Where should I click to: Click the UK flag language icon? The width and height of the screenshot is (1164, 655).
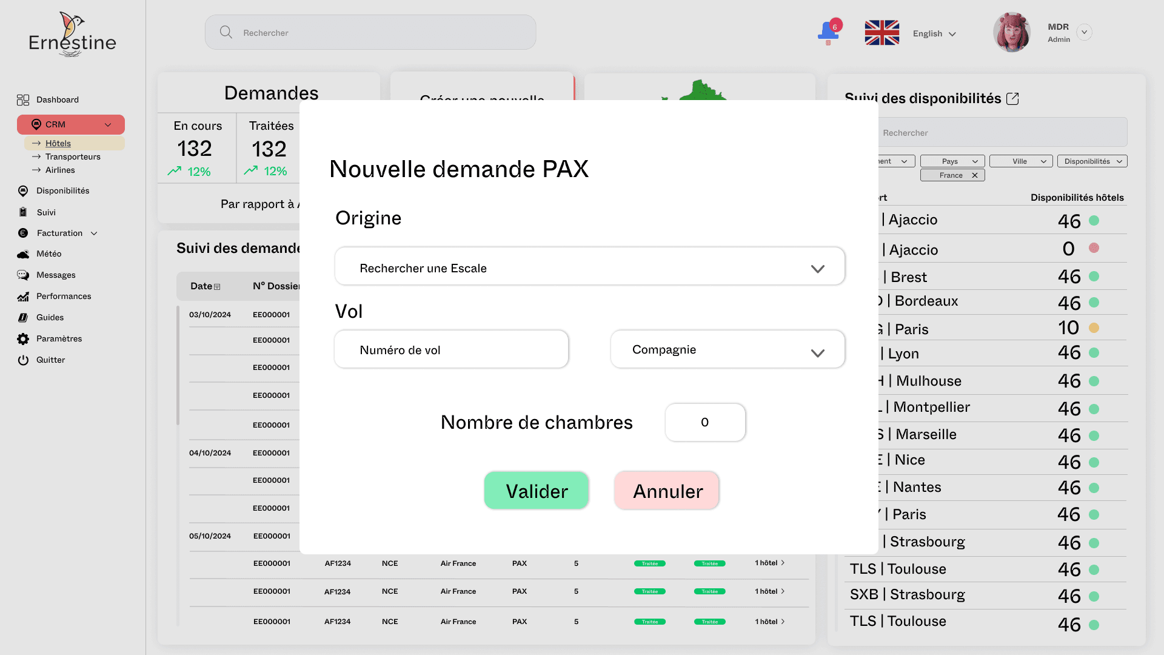[881, 33]
